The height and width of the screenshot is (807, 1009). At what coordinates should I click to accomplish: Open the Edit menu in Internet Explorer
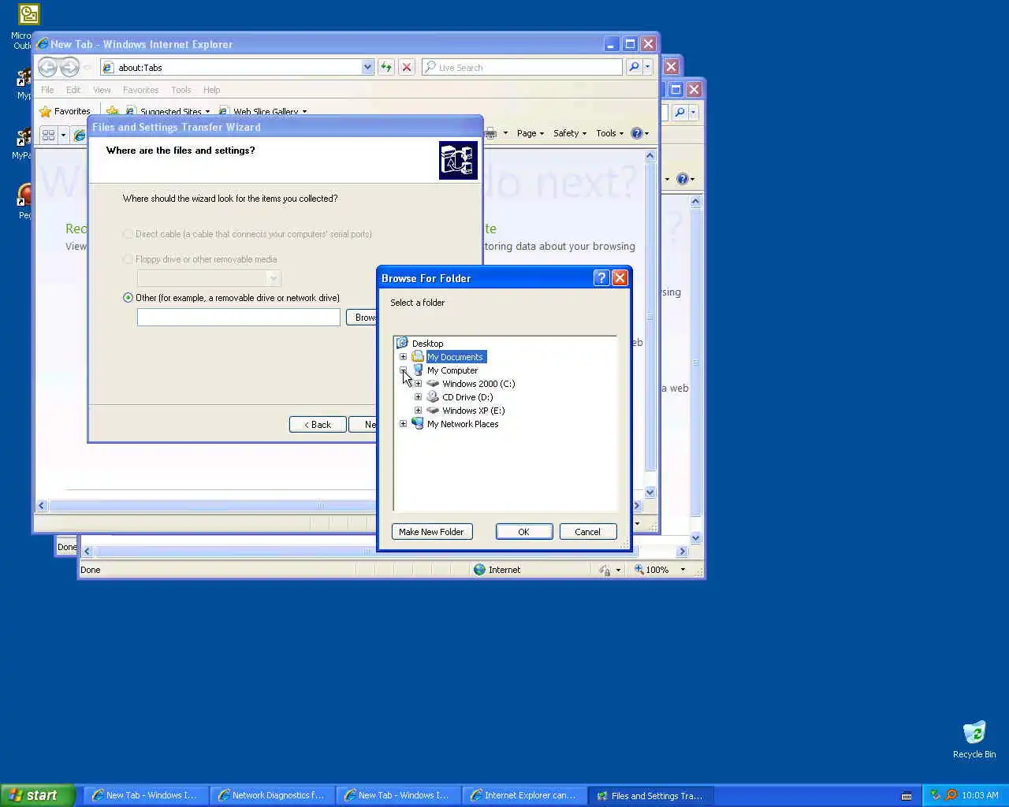coord(73,90)
